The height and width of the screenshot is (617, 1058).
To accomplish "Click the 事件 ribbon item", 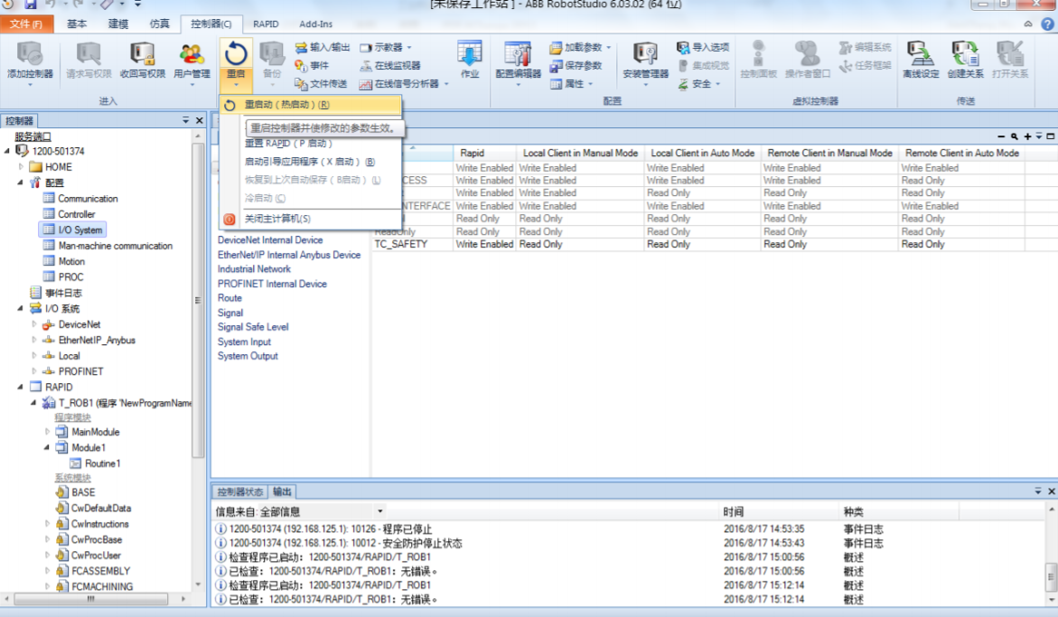I will click(312, 65).
